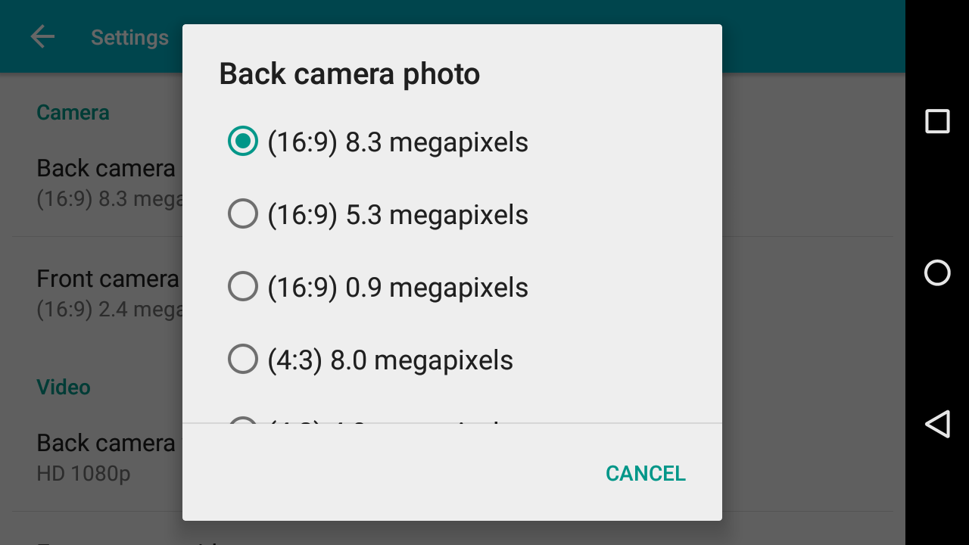Select the (16:9) 8.3 megapixels radio button
The width and height of the screenshot is (969, 545).
coord(243,142)
